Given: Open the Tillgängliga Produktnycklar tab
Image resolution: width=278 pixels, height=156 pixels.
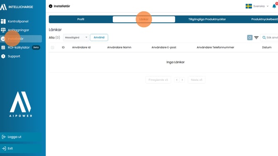Looking at the screenshot, I should pos(207,19).
